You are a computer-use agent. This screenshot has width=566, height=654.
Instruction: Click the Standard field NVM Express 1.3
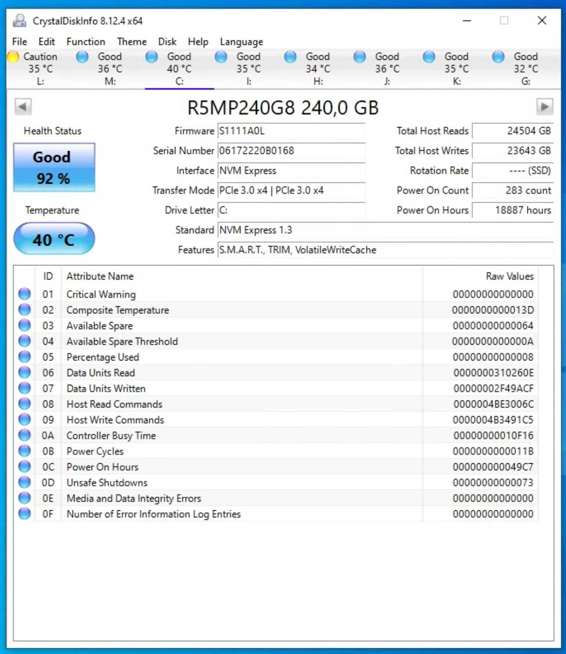385,230
